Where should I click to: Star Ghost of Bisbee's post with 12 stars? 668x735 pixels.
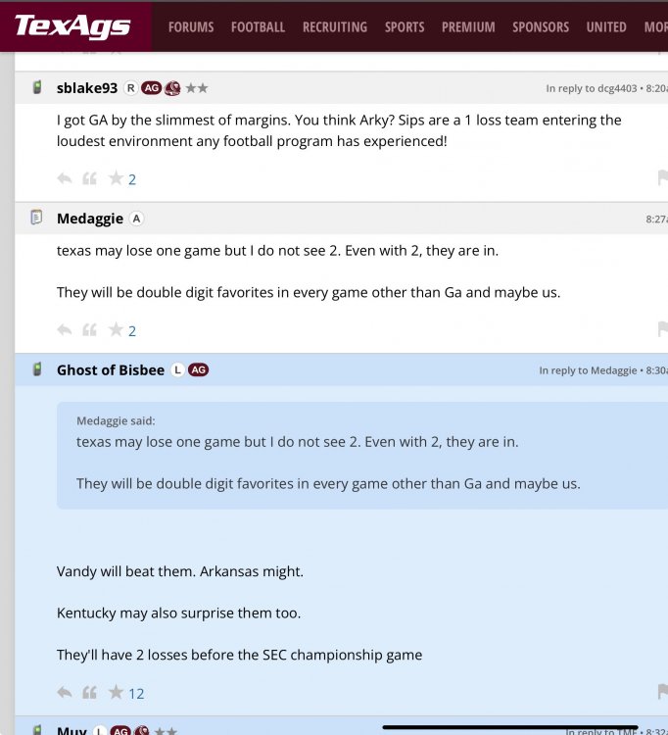coord(116,693)
